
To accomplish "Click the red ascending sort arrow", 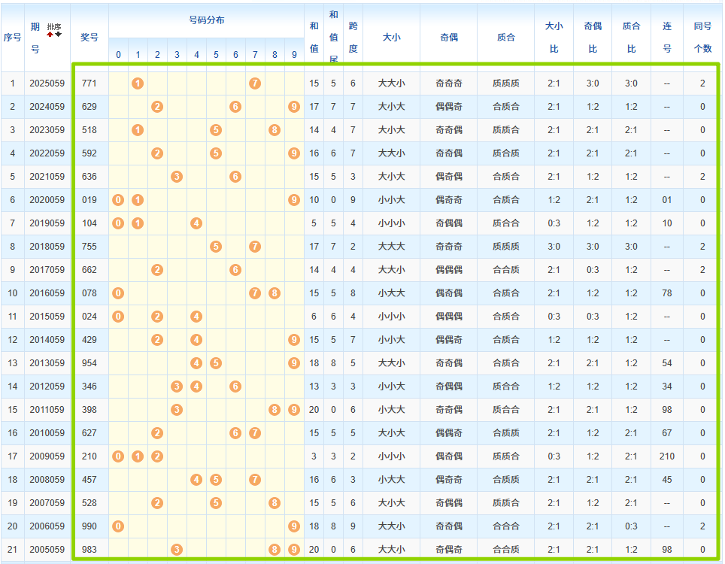I will click(50, 34).
